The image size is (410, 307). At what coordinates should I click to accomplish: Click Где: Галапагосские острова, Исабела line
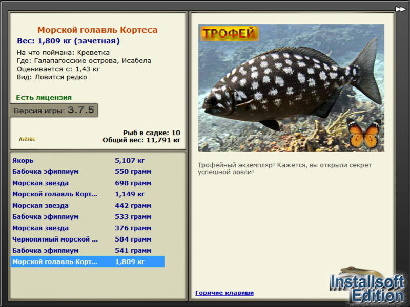tap(84, 60)
